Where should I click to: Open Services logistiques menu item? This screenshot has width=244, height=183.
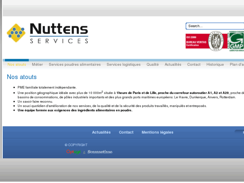[124, 64]
